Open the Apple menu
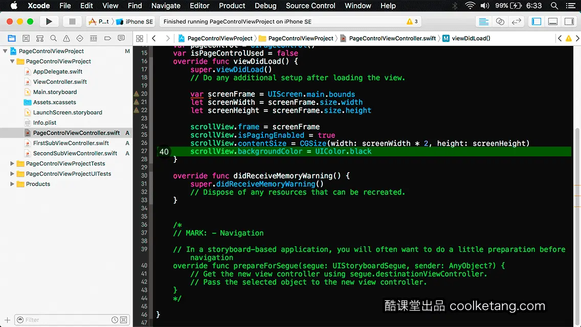581x327 pixels. [x=14, y=6]
